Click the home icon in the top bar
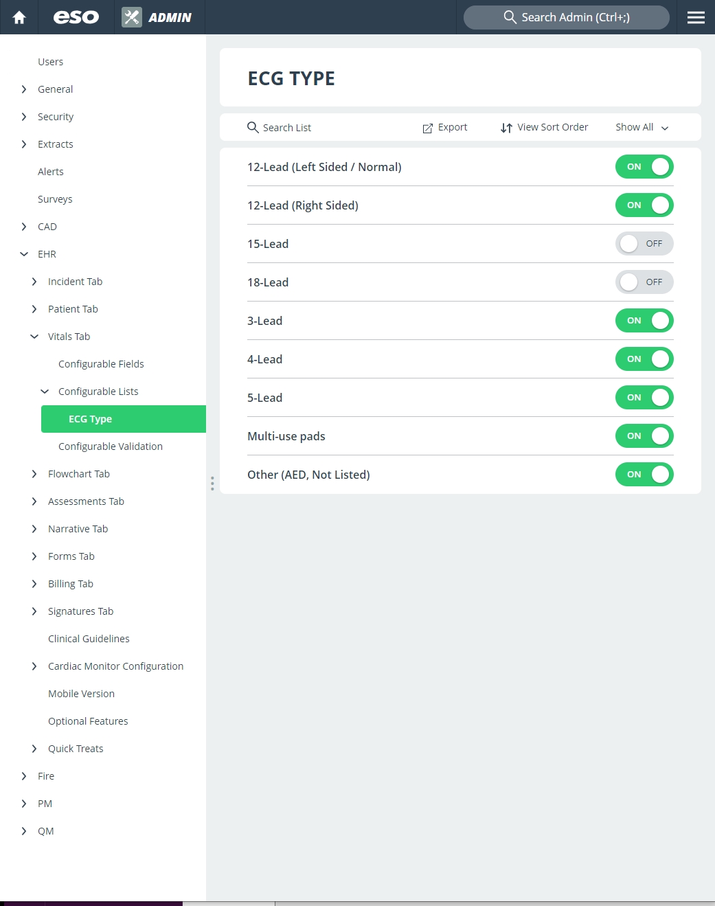The height and width of the screenshot is (906, 715). coord(19,17)
